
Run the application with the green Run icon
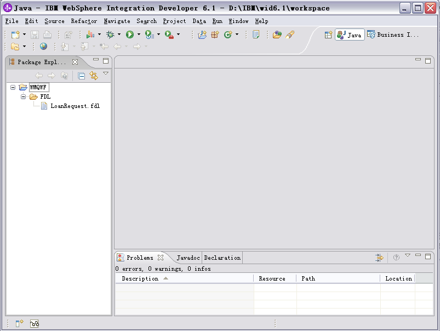(129, 35)
